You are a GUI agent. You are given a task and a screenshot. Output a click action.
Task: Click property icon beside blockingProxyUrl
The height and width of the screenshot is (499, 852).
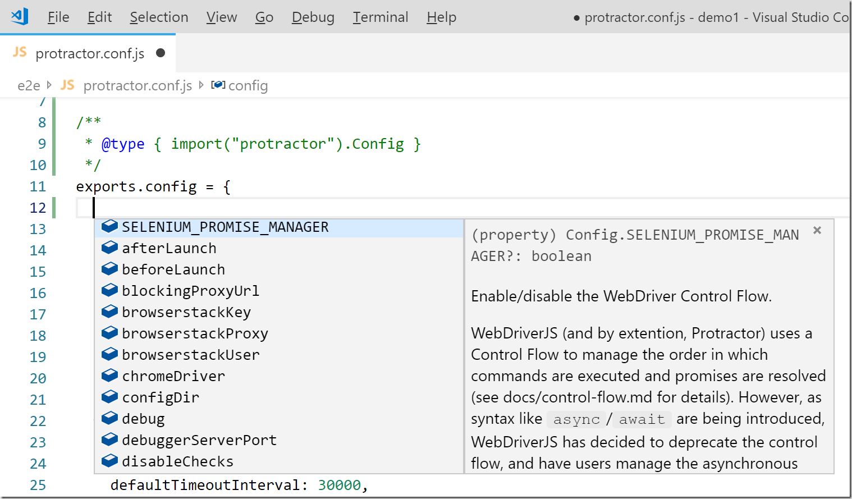pos(109,290)
